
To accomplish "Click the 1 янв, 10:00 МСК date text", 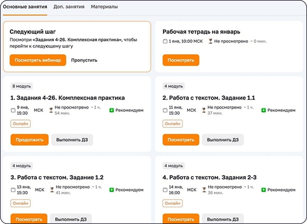I will (x=186, y=41).
